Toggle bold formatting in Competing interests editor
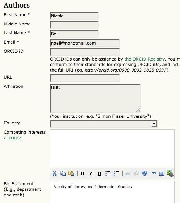180x203 pixels. point(82,173)
